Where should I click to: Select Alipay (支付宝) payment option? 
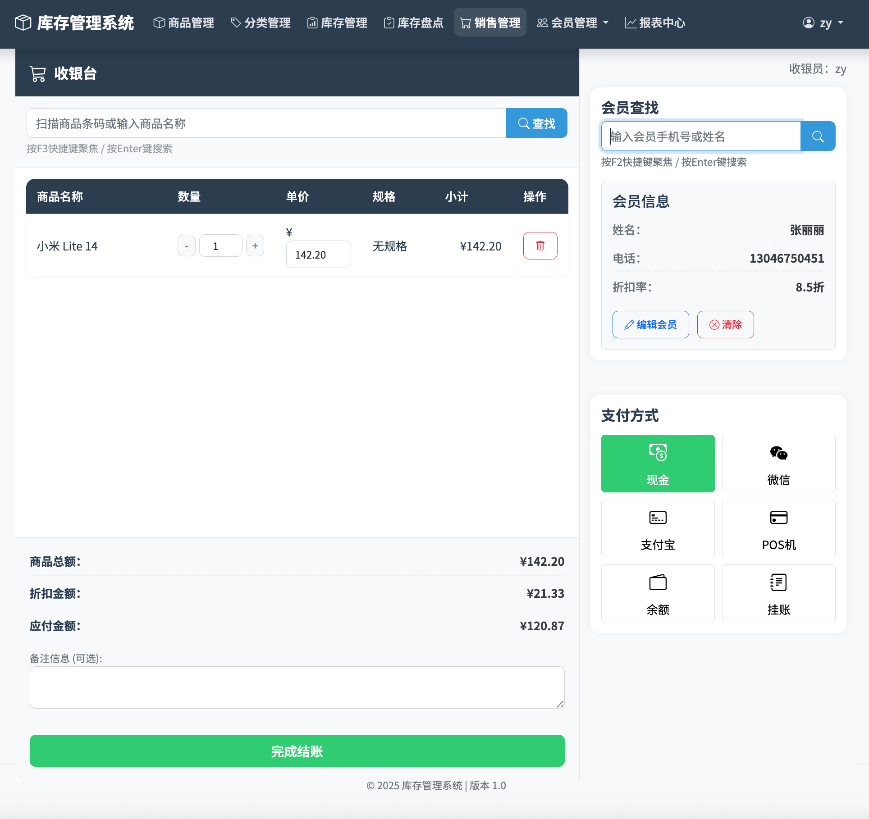[x=658, y=528]
